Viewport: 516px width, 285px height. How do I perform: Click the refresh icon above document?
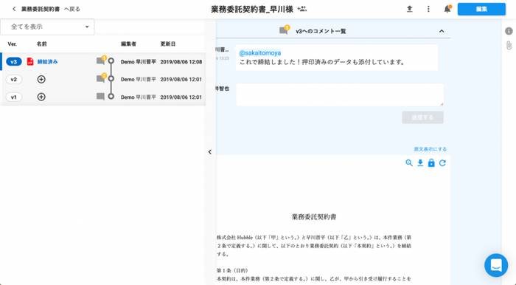(442, 162)
